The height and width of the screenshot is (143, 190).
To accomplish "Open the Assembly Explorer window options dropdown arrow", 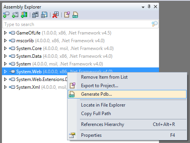I will pyautogui.click(x=143, y=7).
